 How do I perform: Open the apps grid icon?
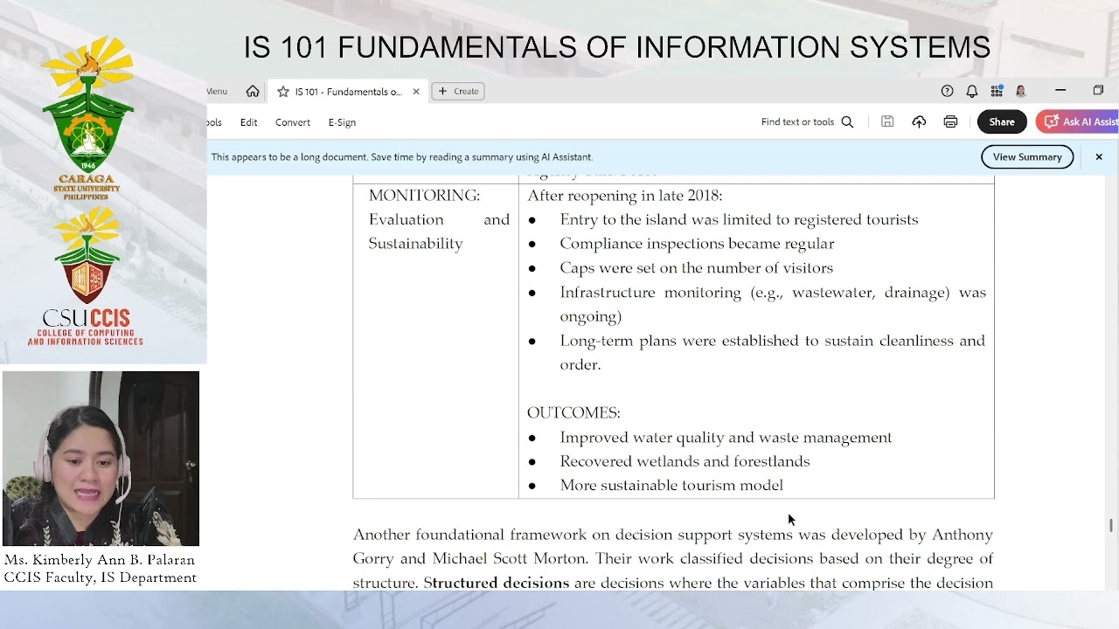997,91
